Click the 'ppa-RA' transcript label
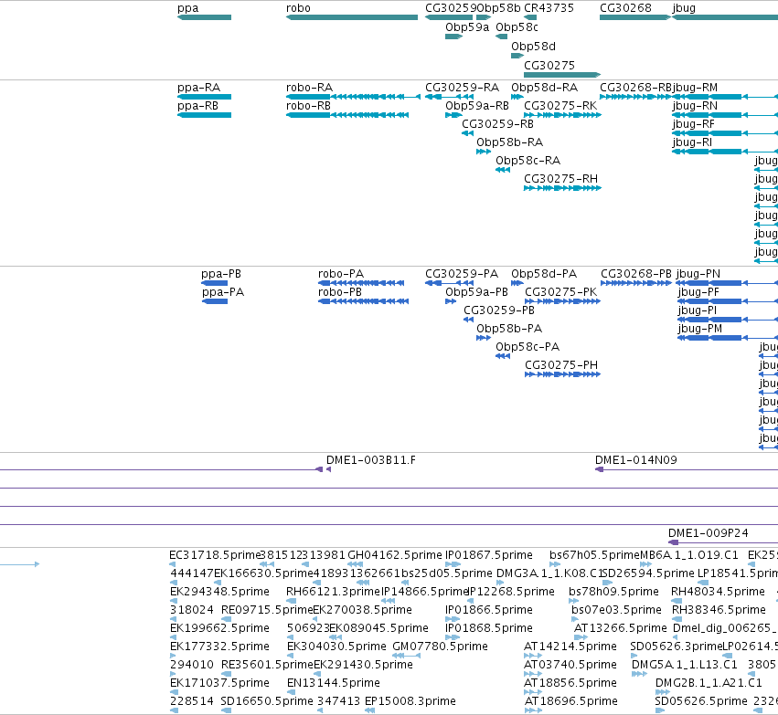Image resolution: width=778 pixels, height=715 pixels. click(x=198, y=88)
